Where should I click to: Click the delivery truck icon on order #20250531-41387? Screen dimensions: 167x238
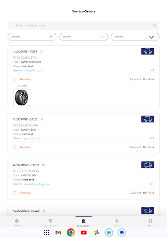pyautogui.click(x=147, y=51)
